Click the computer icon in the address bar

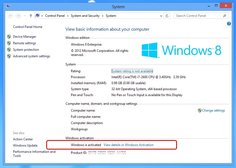(38, 15)
